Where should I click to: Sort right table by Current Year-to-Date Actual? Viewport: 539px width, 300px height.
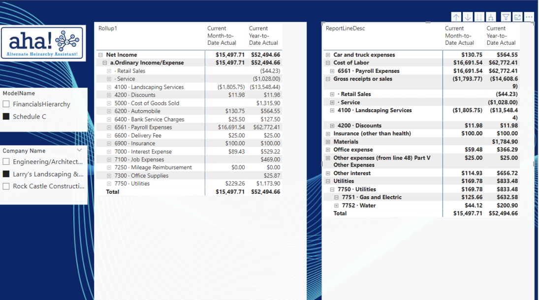pyautogui.click(x=501, y=35)
